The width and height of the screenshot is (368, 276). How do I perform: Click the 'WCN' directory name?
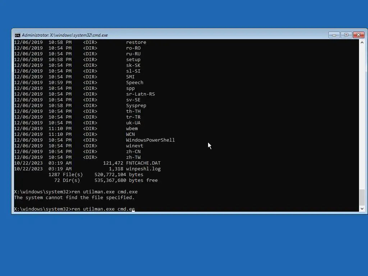(130, 134)
